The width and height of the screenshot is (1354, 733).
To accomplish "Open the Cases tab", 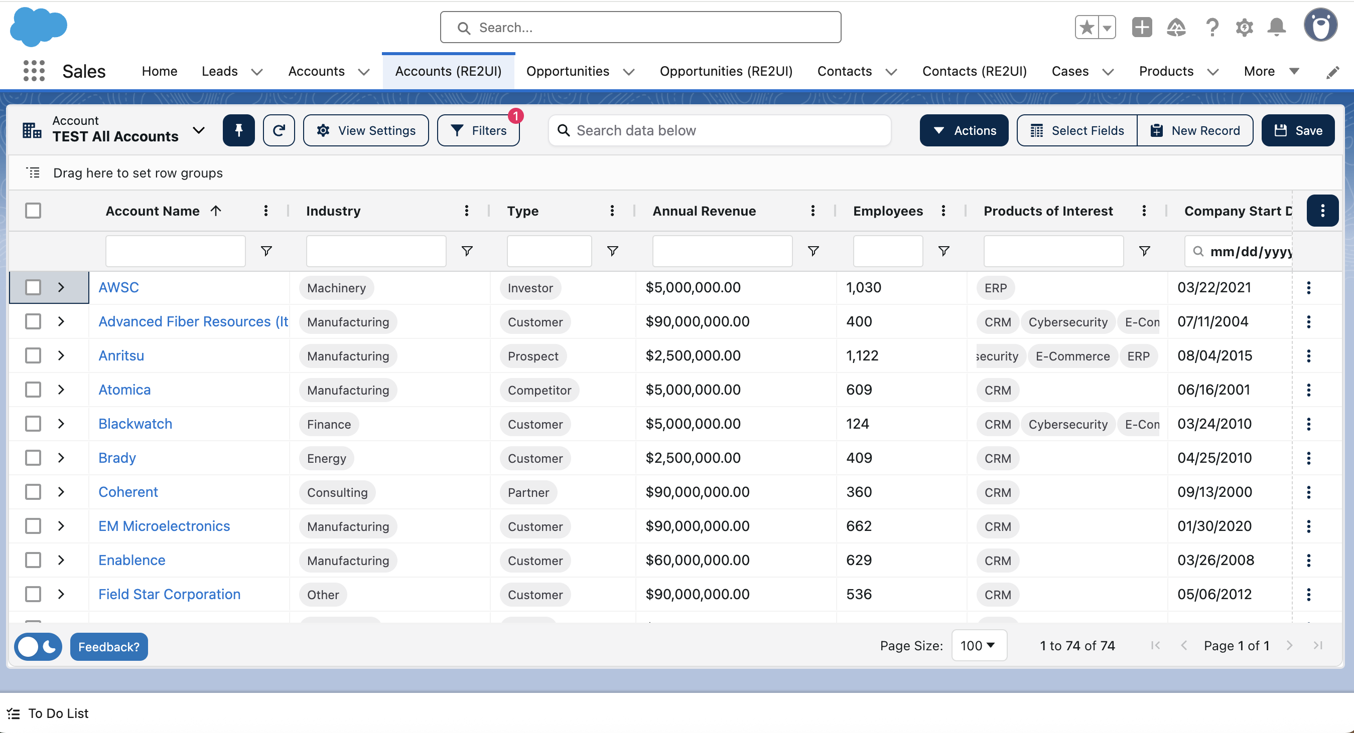I will (x=1069, y=71).
